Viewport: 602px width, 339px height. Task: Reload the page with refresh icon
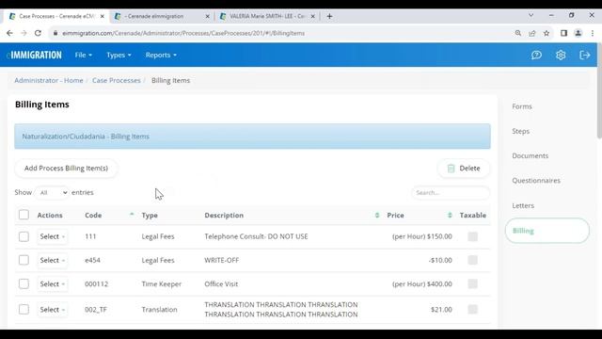click(38, 33)
